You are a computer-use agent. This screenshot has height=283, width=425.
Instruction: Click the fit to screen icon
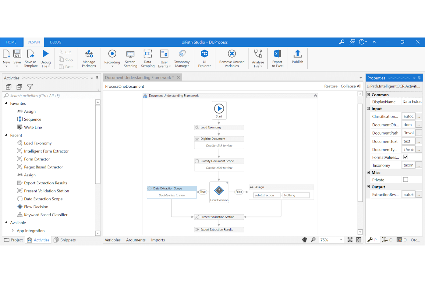click(350, 240)
